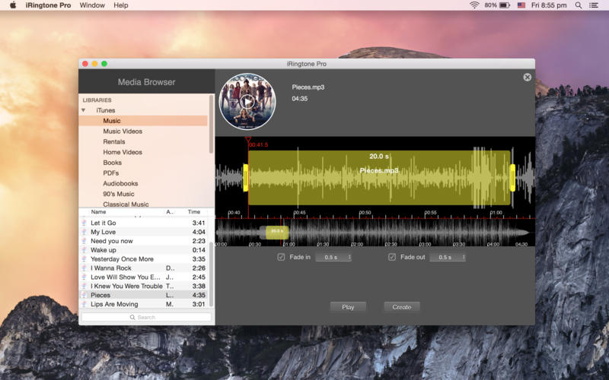
Task: Select 90's Music playlist
Action: click(x=119, y=194)
